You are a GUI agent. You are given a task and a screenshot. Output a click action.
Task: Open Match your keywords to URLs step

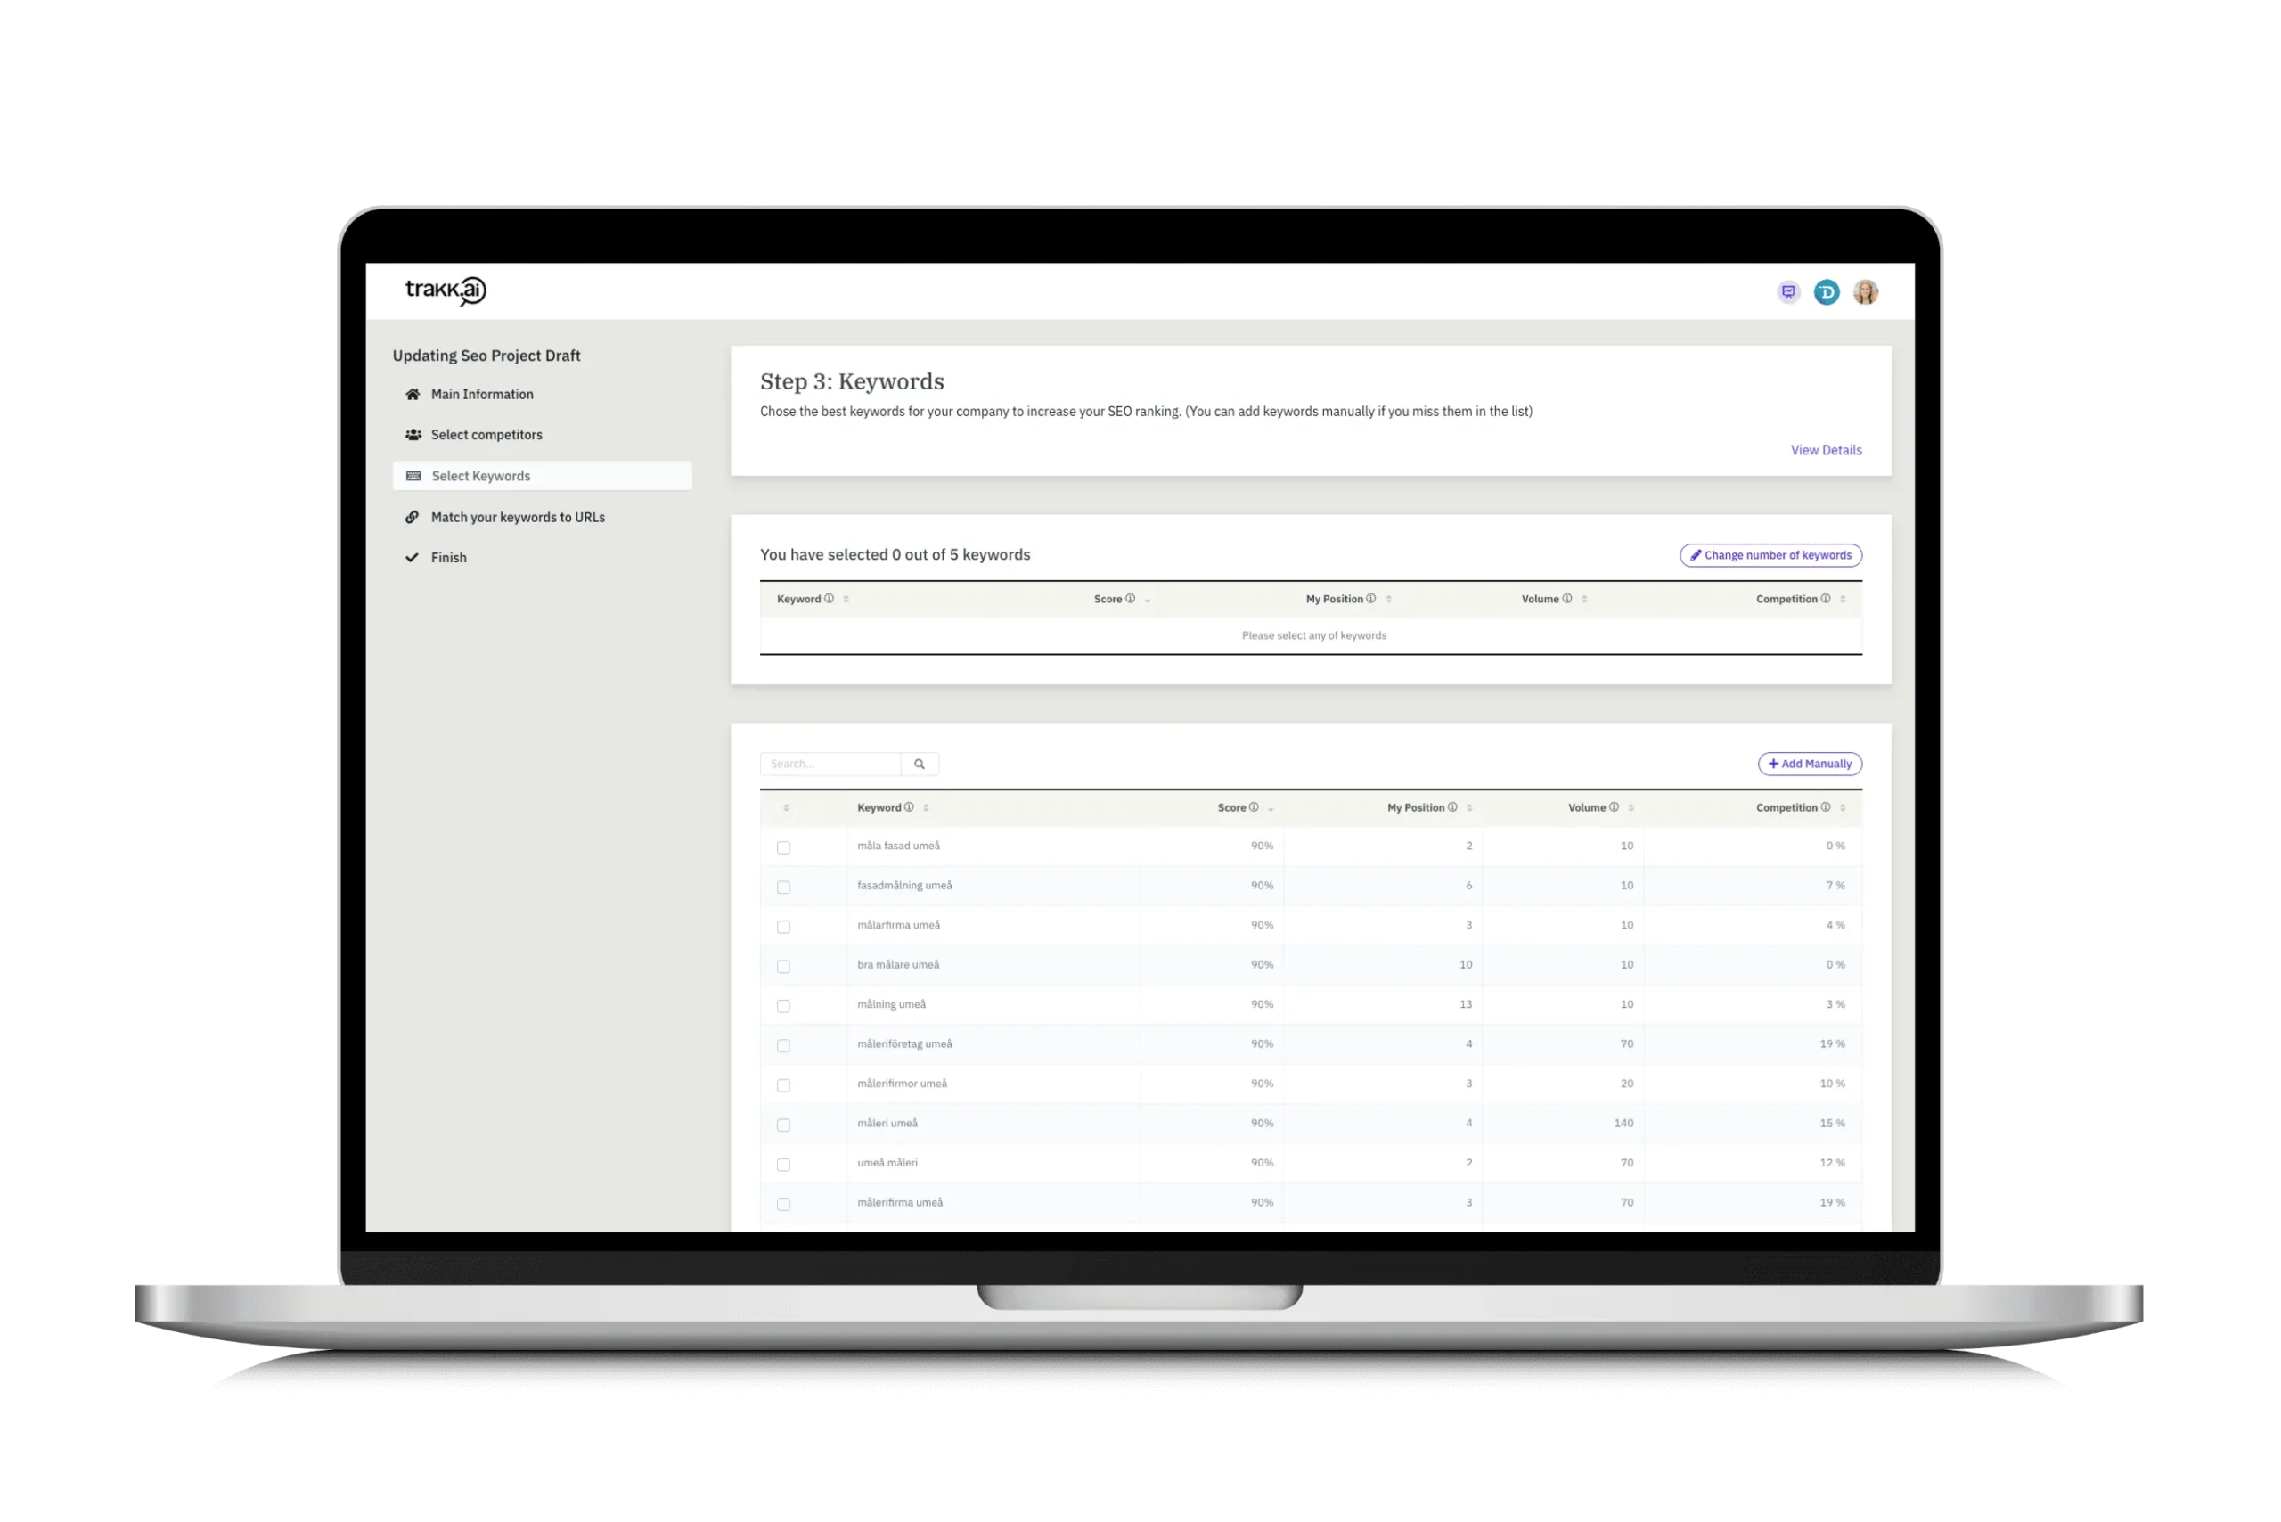pyautogui.click(x=518, y=518)
